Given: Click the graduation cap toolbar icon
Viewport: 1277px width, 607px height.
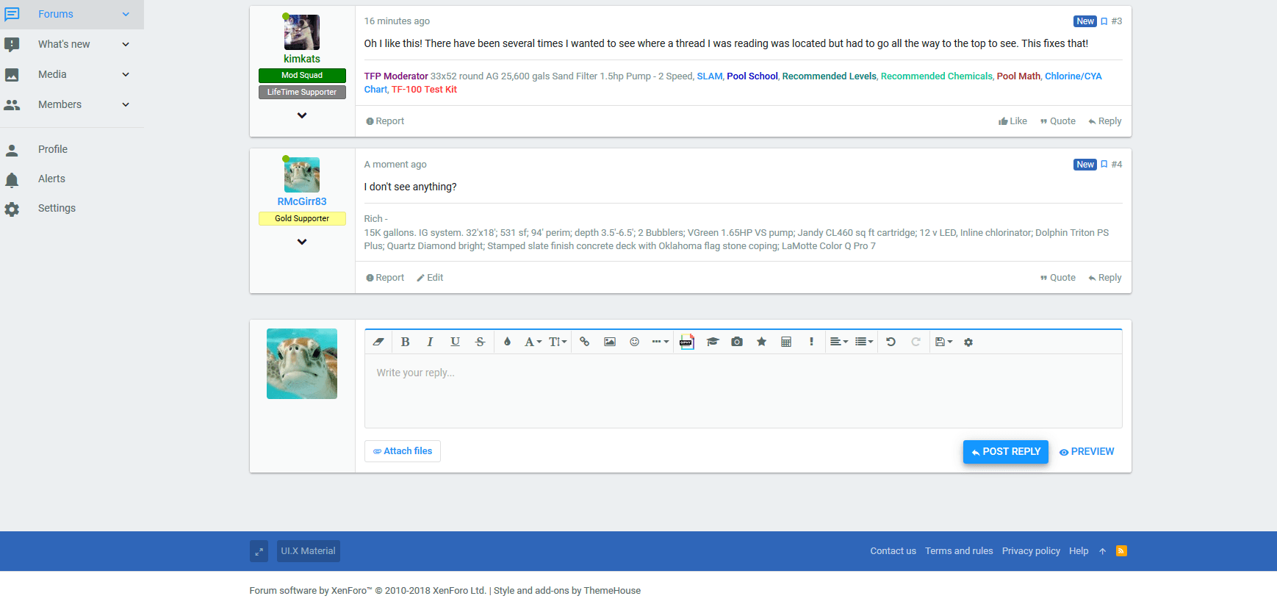Looking at the screenshot, I should (x=712, y=342).
